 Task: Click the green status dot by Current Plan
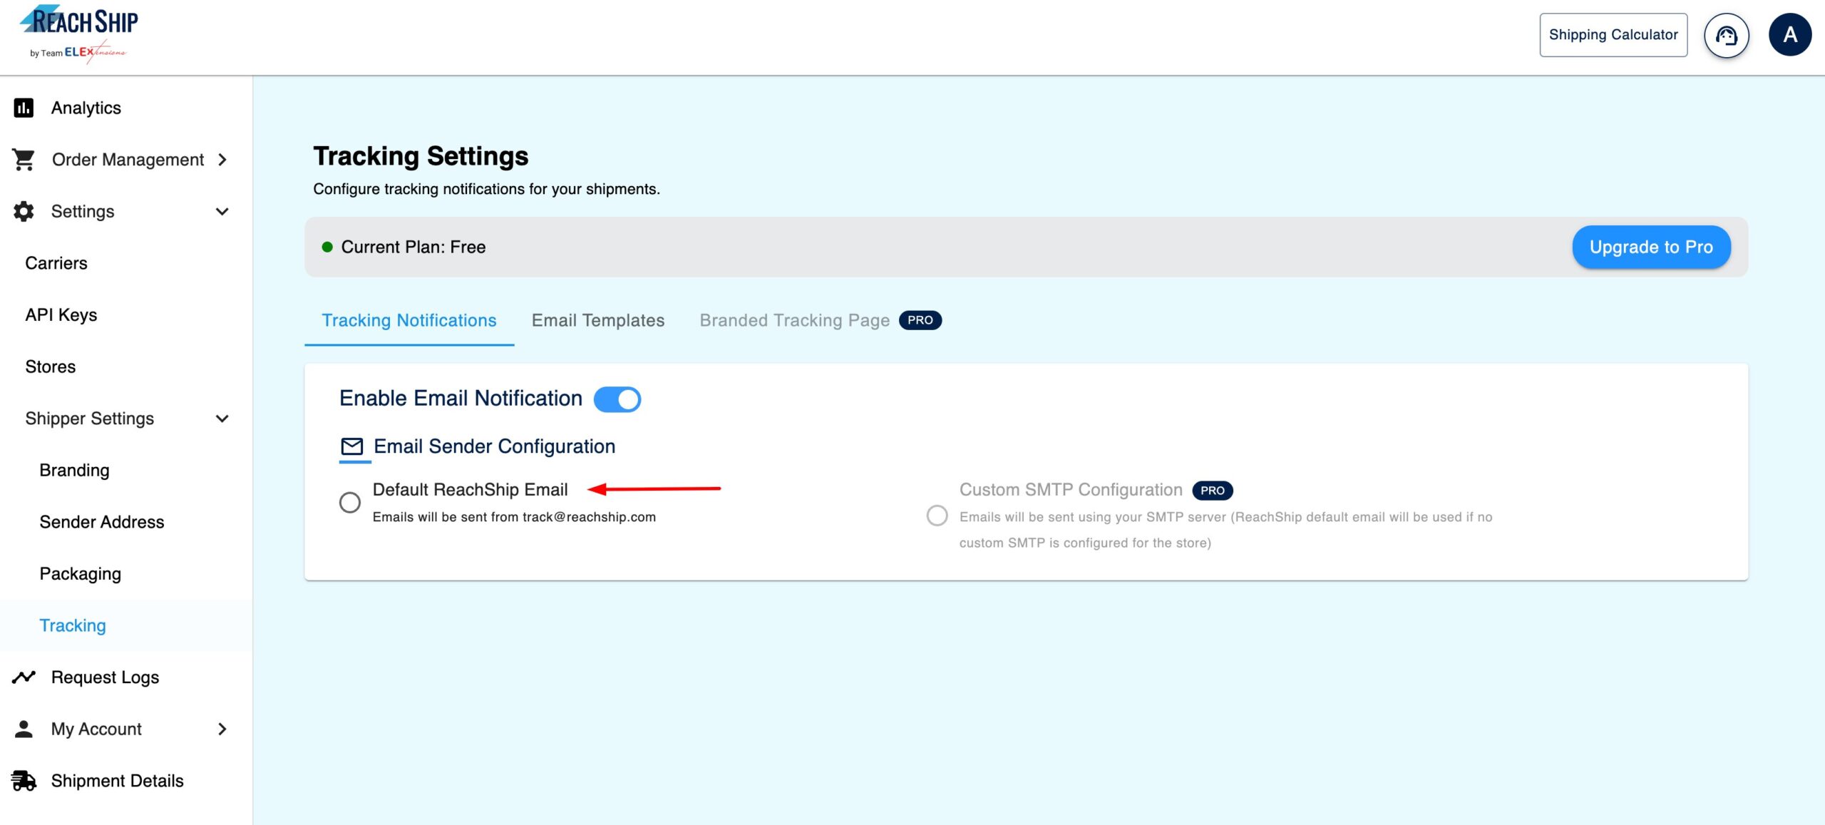click(x=327, y=247)
